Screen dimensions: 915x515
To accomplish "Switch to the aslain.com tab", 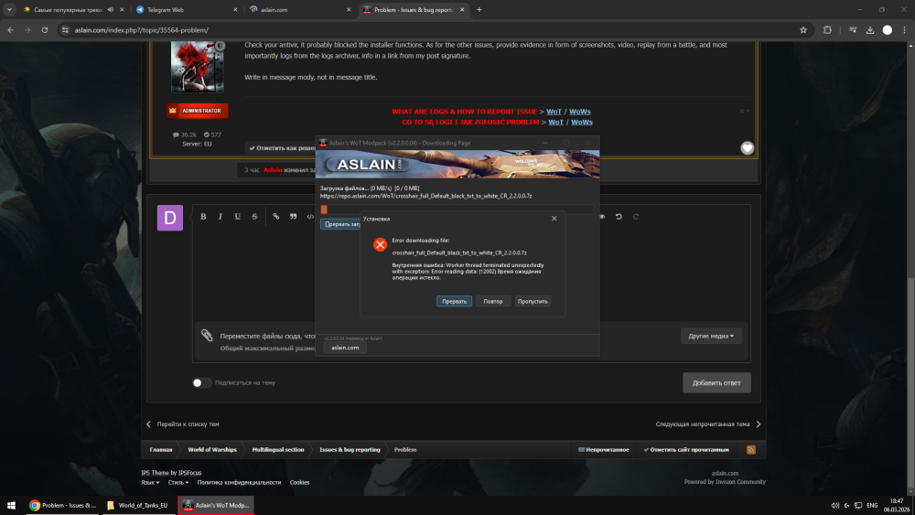I will (x=300, y=9).
